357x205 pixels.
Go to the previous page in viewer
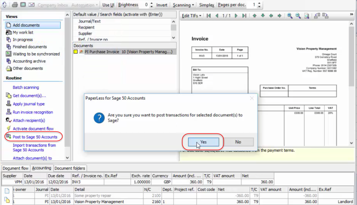click(217, 16)
